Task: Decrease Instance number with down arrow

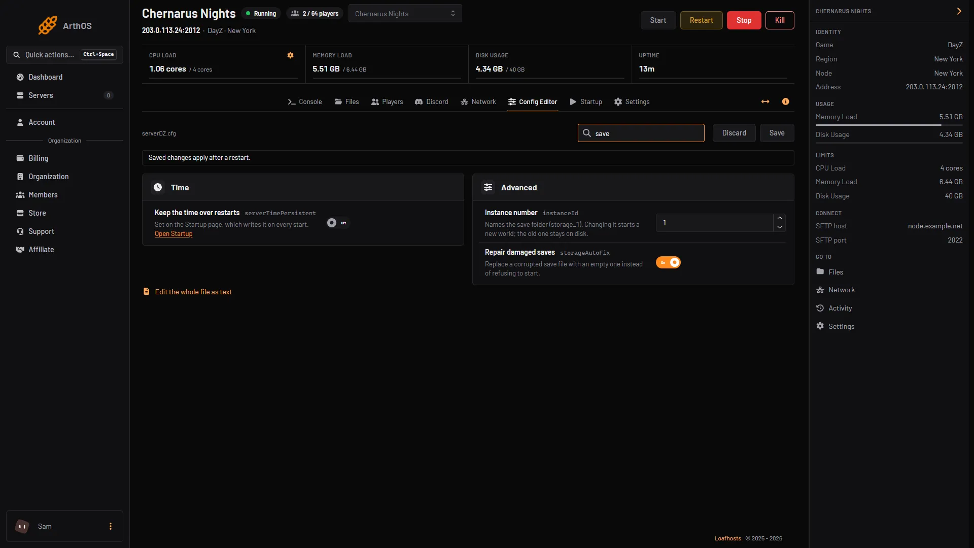Action: coord(780,227)
